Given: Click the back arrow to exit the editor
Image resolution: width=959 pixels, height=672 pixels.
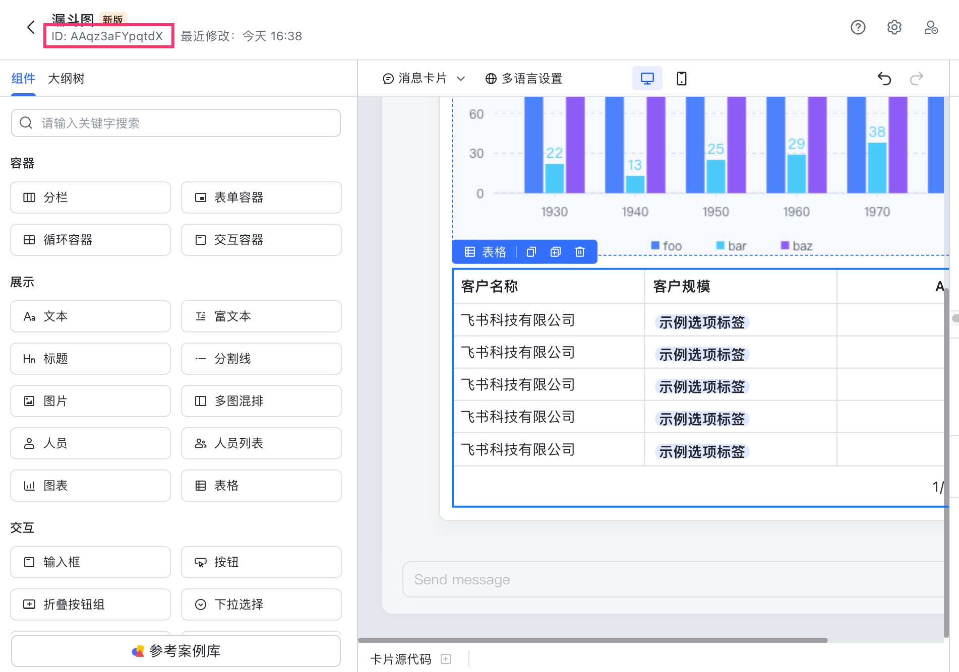Looking at the screenshot, I should click(30, 28).
